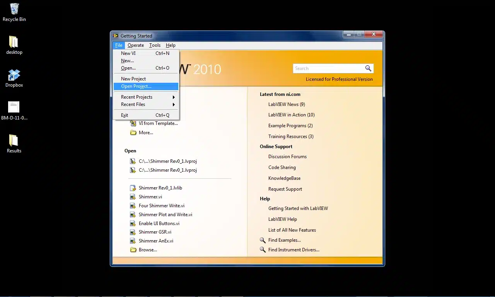Choose New... from the File menu
Image resolution: width=495 pixels, height=297 pixels.
pos(146,61)
